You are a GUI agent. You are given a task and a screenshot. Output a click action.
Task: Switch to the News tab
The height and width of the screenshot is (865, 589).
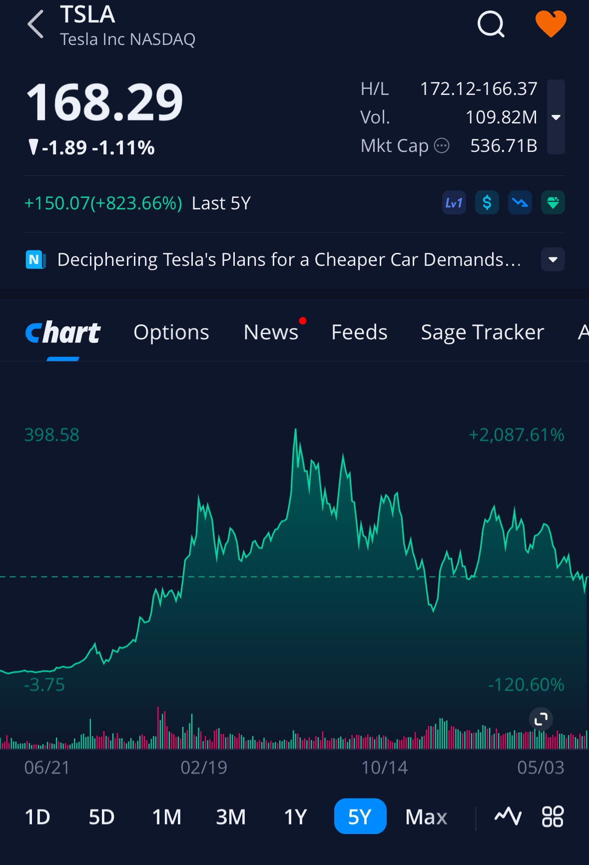point(271,332)
